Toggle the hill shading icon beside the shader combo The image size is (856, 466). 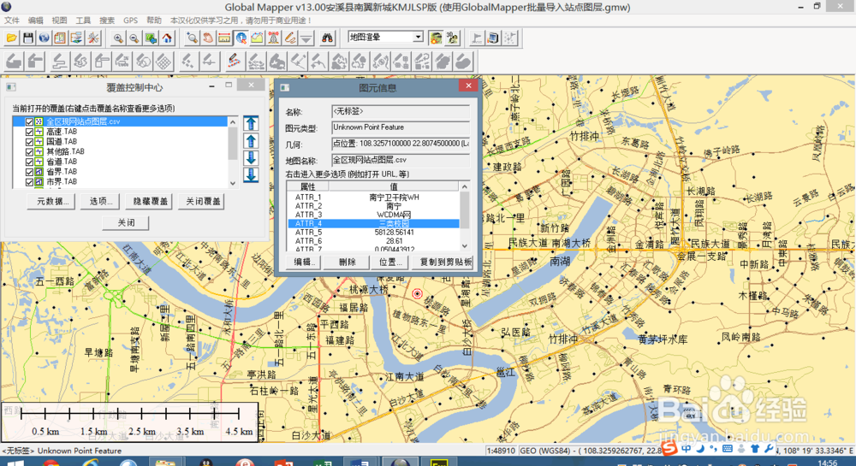pyautogui.click(x=436, y=38)
